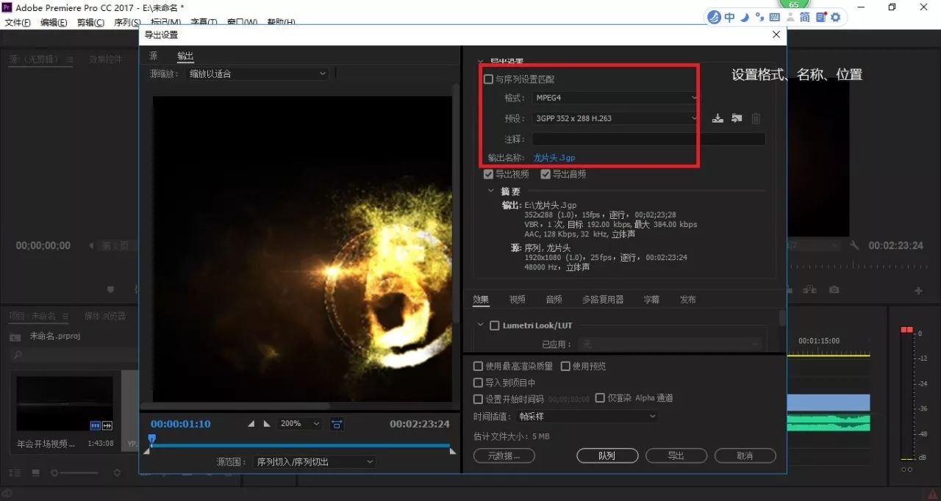The image size is (941, 501).
Task: Select the 效果 tab
Action: tap(481, 300)
